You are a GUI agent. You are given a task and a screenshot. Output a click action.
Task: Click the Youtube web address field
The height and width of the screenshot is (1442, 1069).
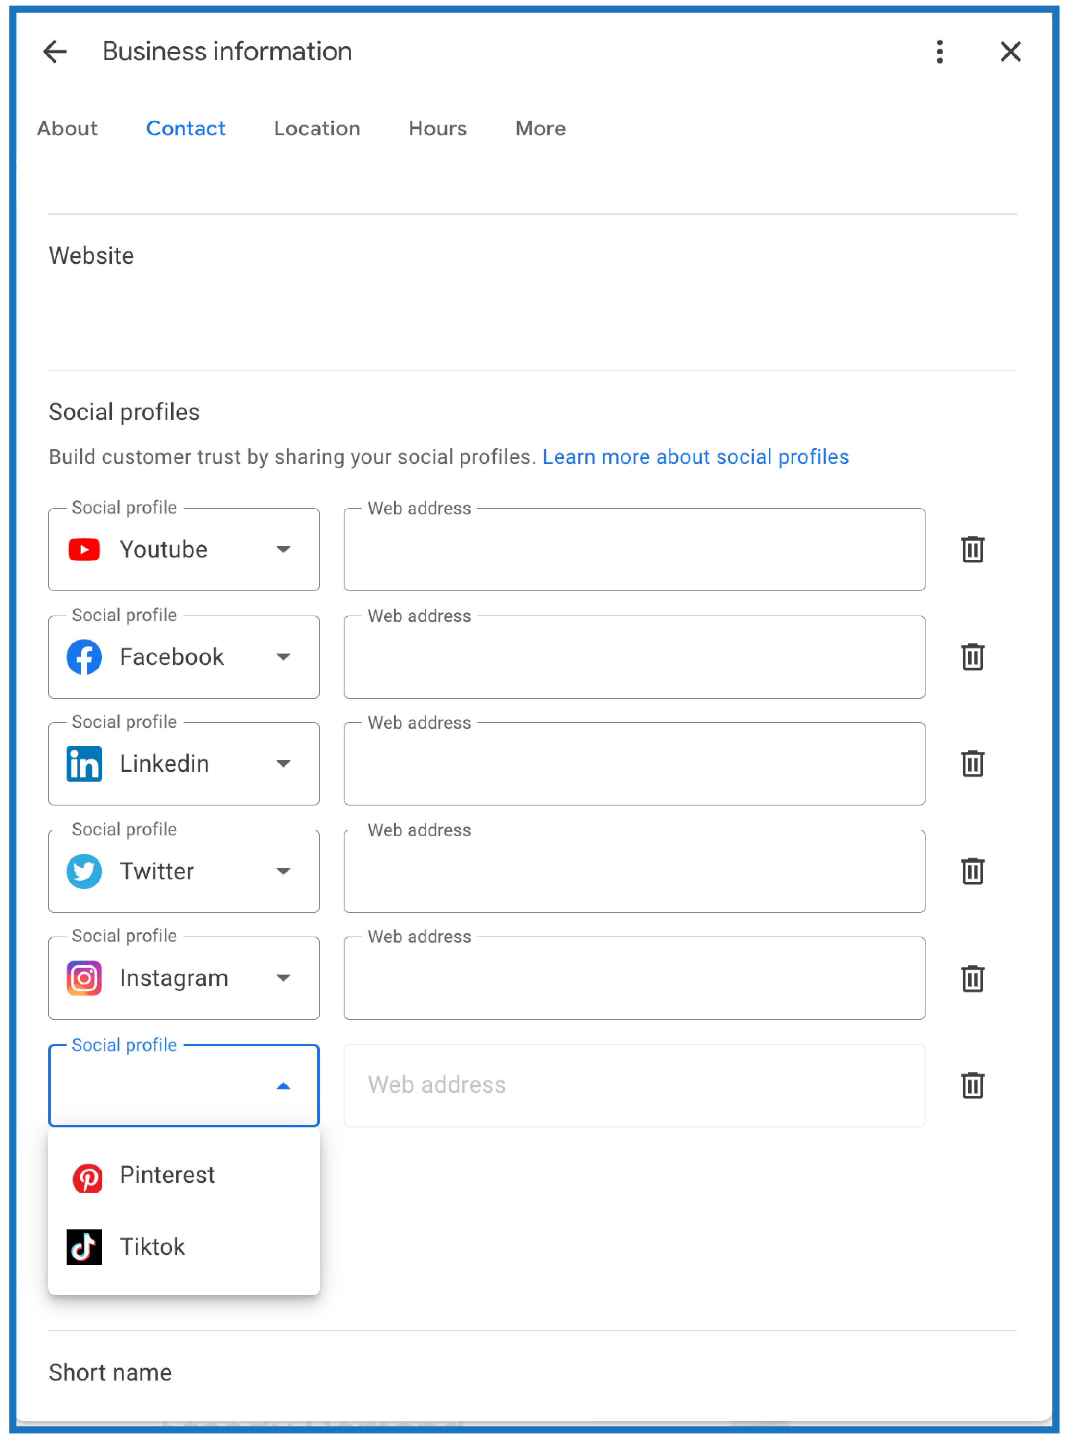[x=634, y=549]
